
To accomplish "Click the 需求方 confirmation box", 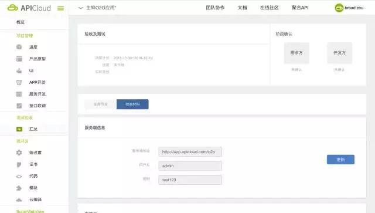I will click(296, 53).
